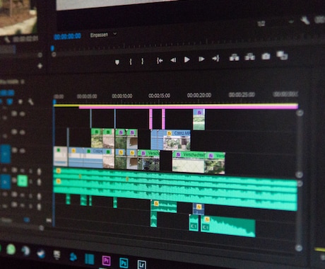The width and height of the screenshot is (325, 269).
Task: Click the Lift button in program monitor
Action: (235, 57)
